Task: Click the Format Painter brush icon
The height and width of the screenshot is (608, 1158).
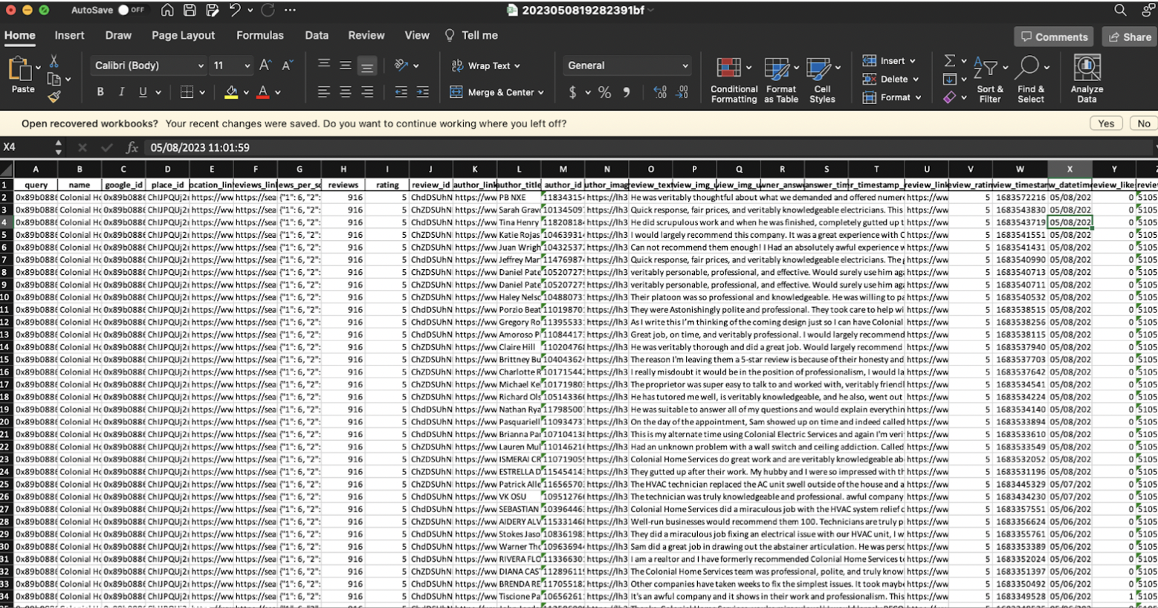Action: click(54, 96)
